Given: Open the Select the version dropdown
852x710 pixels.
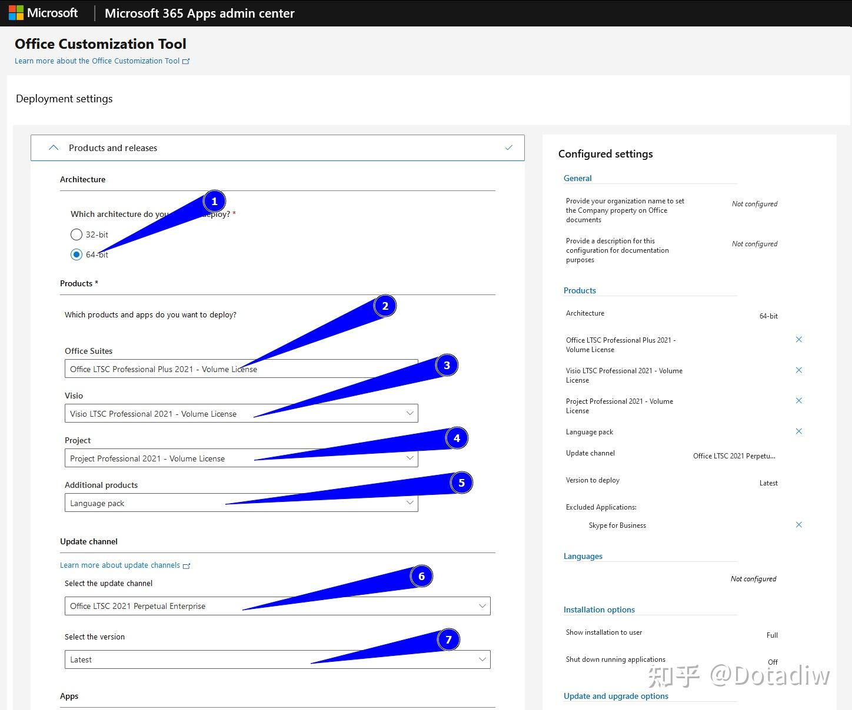Looking at the screenshot, I should point(482,659).
